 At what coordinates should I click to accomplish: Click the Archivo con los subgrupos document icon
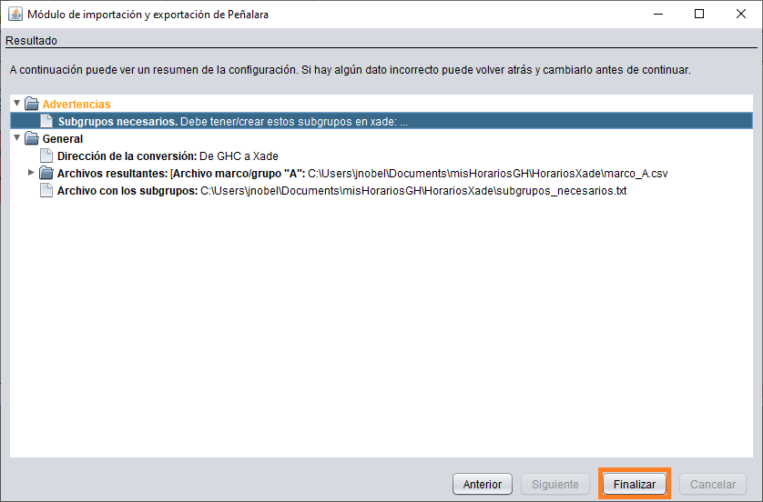click(46, 191)
